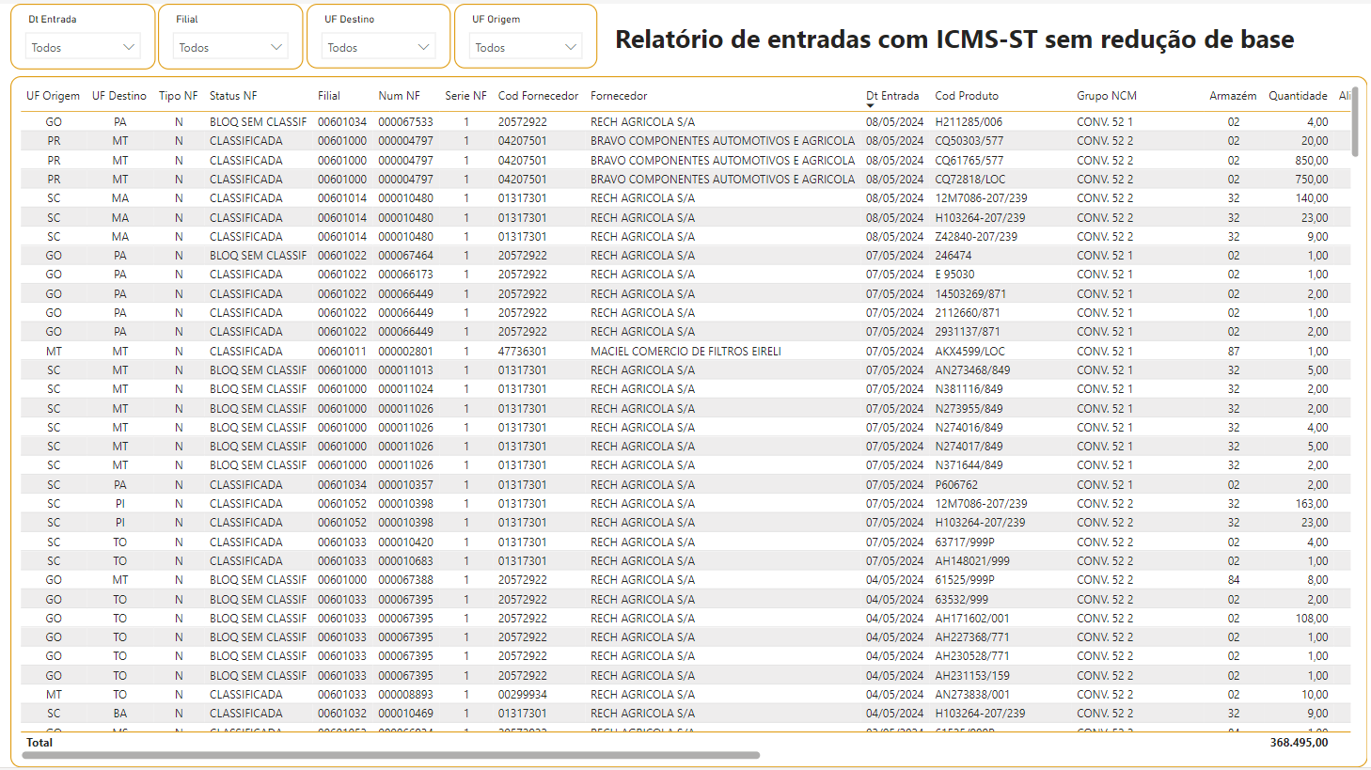Select product code cell N274016/849

click(x=969, y=428)
